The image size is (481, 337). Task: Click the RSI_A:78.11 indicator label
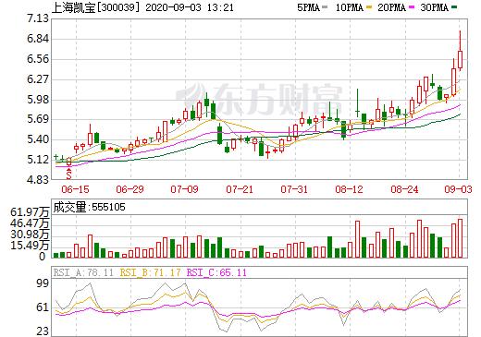[83, 272]
